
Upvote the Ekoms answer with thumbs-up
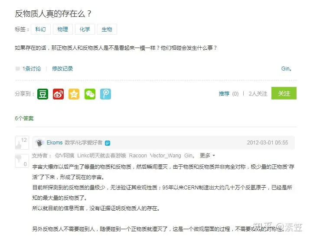22,143
